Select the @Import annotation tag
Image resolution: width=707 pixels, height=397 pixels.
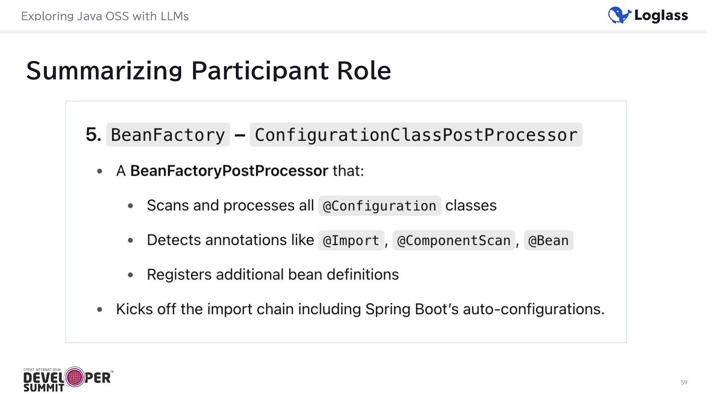click(351, 240)
